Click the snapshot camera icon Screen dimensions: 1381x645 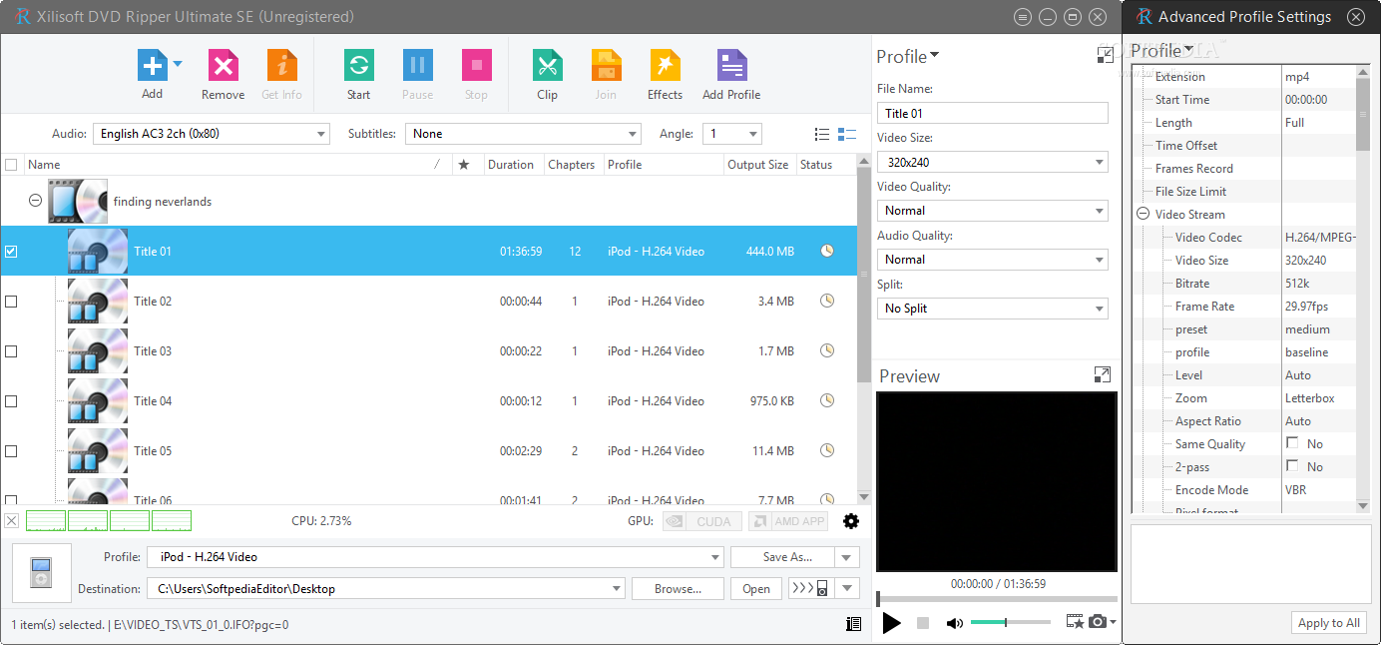1098,622
